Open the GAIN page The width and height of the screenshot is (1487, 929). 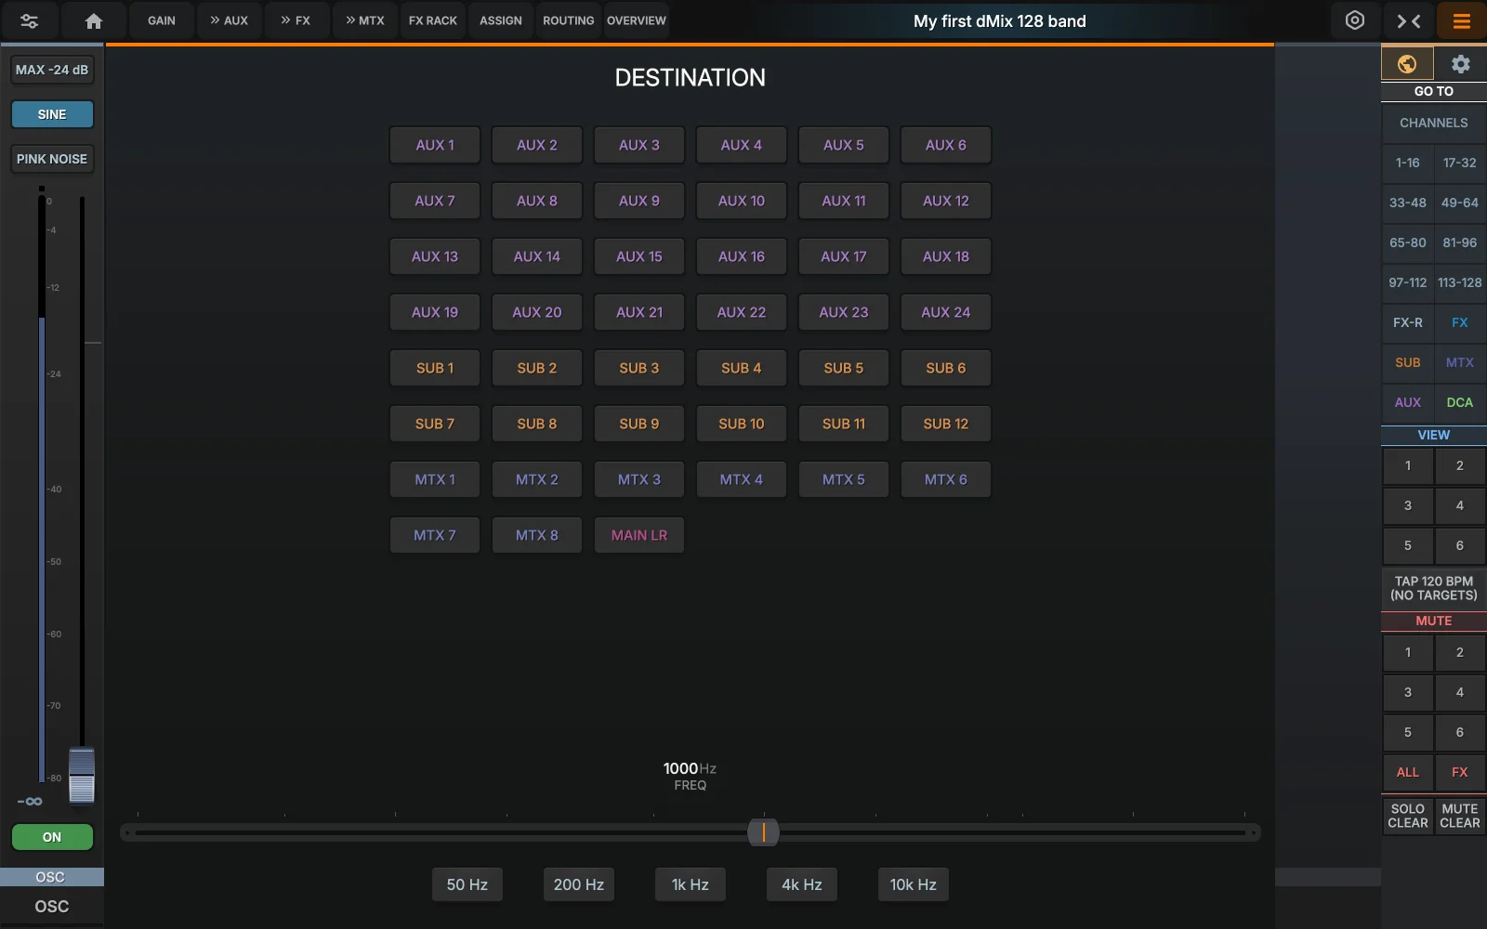(x=162, y=20)
